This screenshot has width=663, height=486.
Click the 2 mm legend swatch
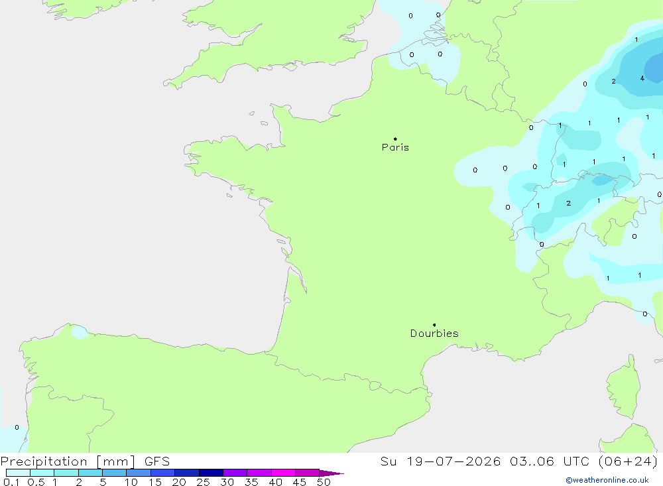[90, 473]
